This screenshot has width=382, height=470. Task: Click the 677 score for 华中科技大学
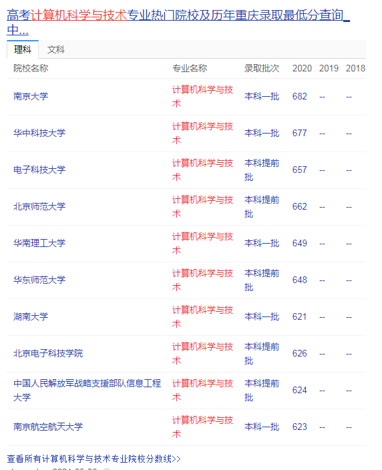click(300, 133)
